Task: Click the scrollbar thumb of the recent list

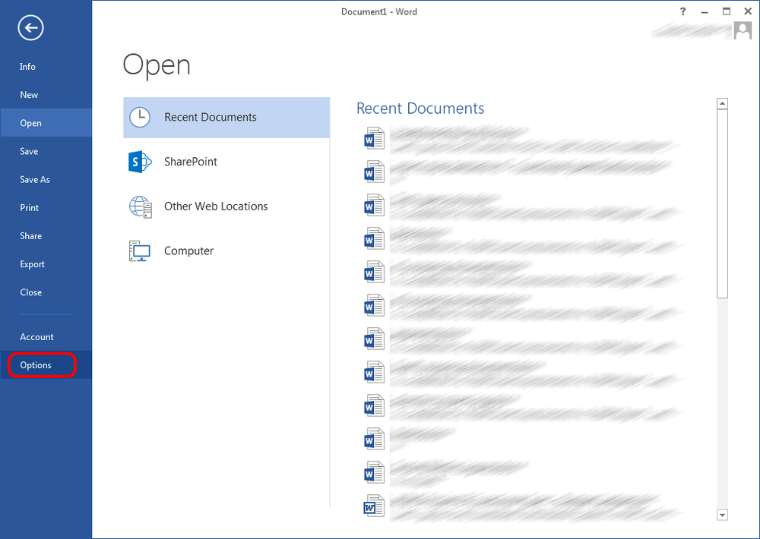Action: click(x=722, y=204)
